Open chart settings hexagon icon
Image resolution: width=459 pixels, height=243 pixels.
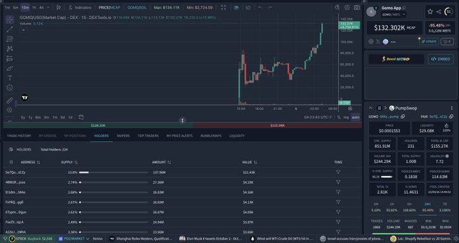point(347,7)
